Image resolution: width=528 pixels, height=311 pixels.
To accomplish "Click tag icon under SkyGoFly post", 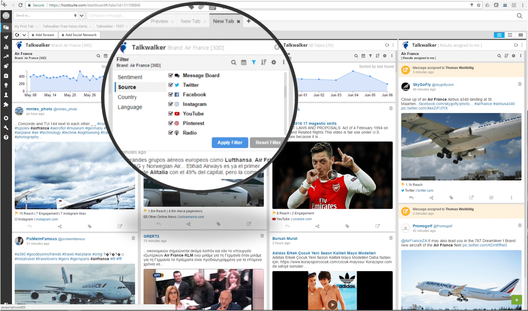I will (x=451, y=197).
